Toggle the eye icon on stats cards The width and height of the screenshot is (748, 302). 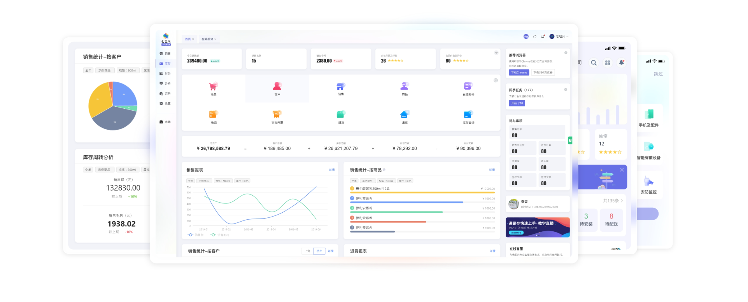pos(496,53)
